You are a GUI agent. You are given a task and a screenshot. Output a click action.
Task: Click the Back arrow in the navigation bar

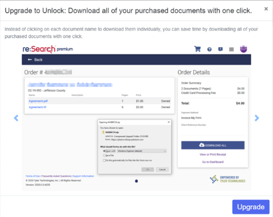(x=30, y=60)
